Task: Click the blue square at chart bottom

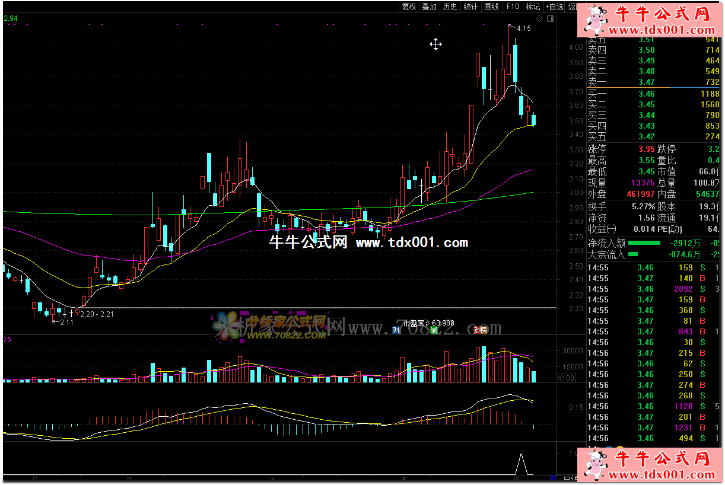Action: point(554,478)
